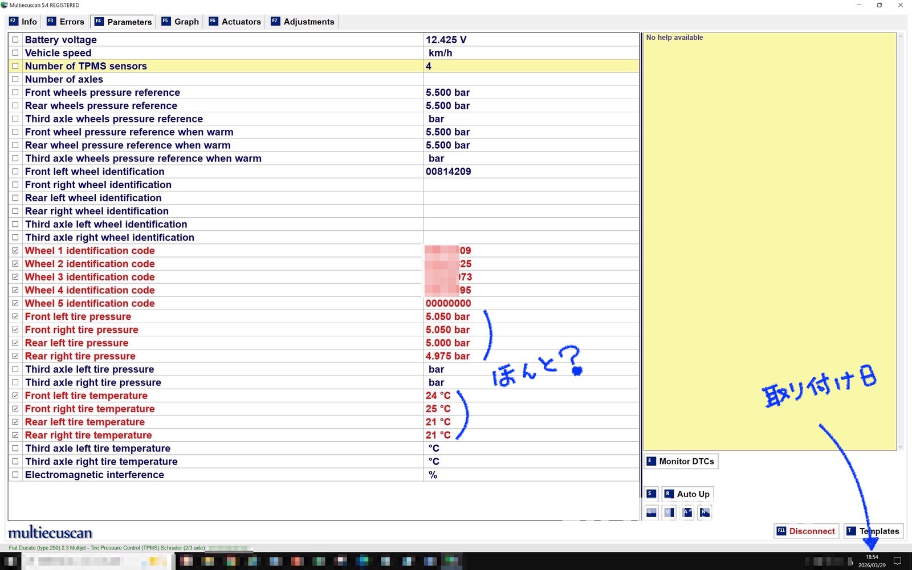Open the Adjustments tab
912x570 pixels.
tap(303, 22)
